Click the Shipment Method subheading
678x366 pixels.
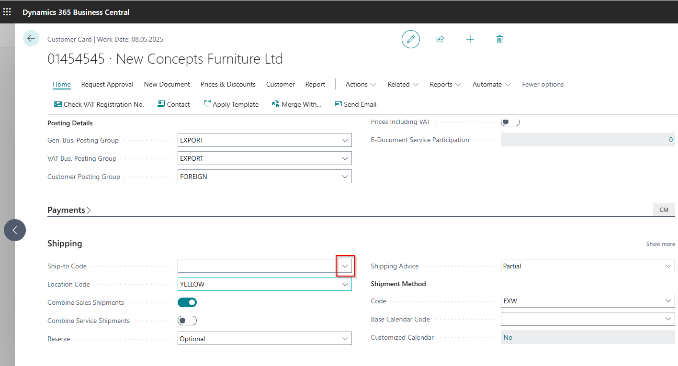(398, 284)
